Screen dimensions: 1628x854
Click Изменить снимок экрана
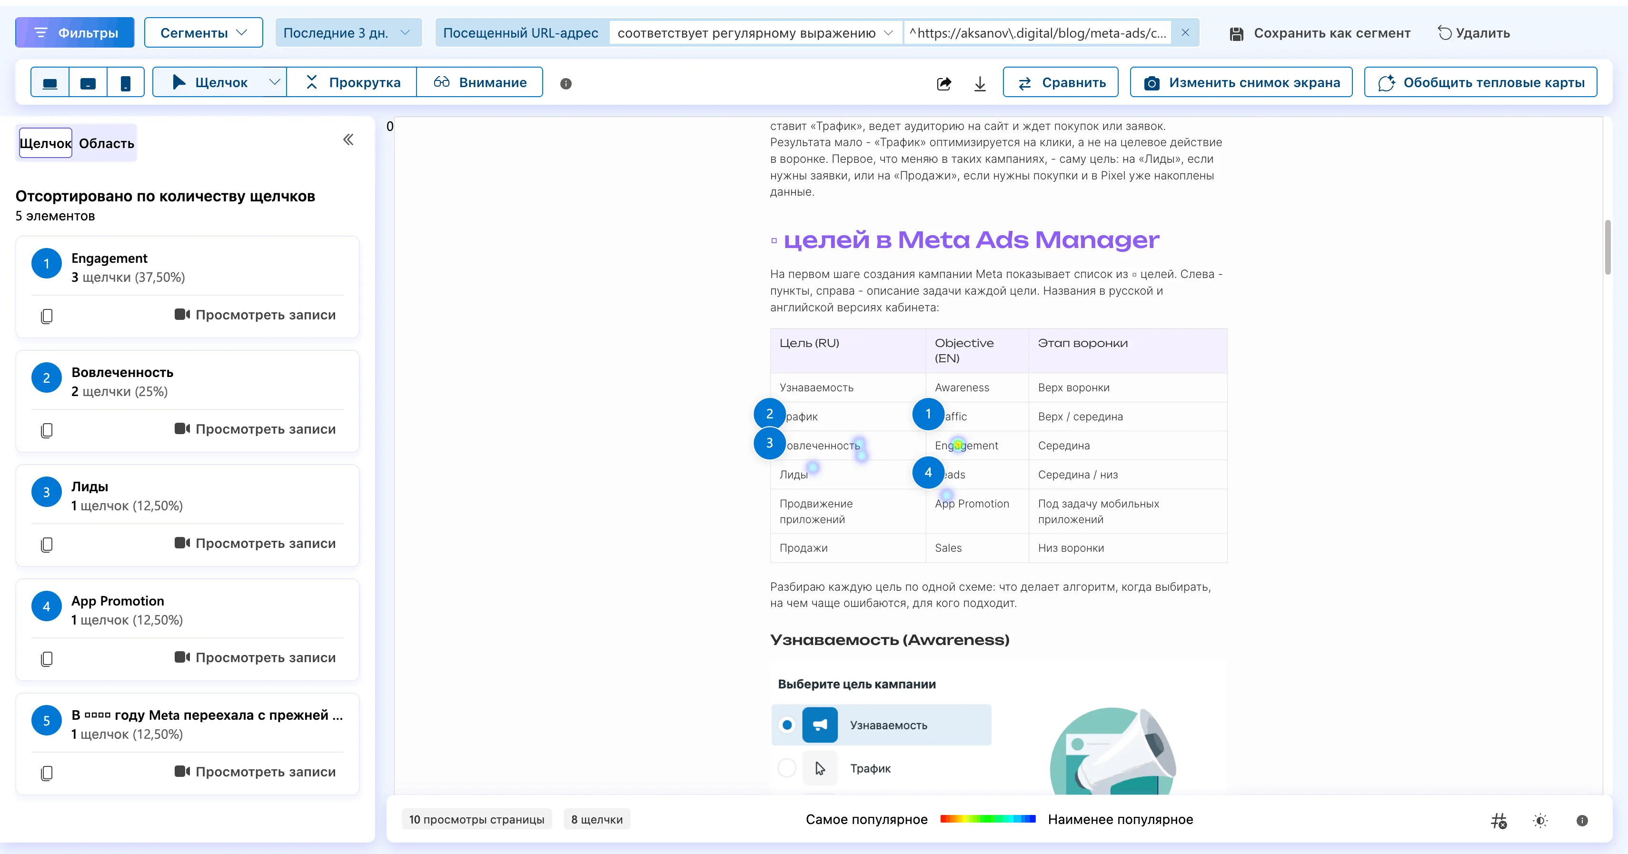click(1241, 82)
